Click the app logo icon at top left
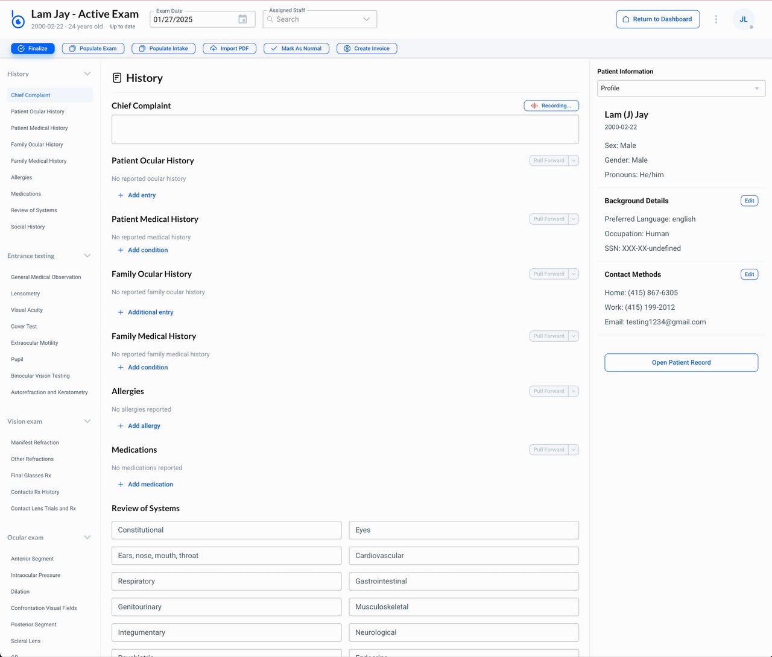Screen dimensions: 772x657 [18, 20]
